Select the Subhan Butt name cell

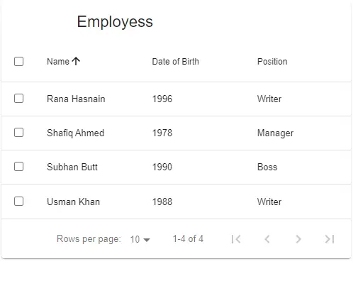click(72, 167)
